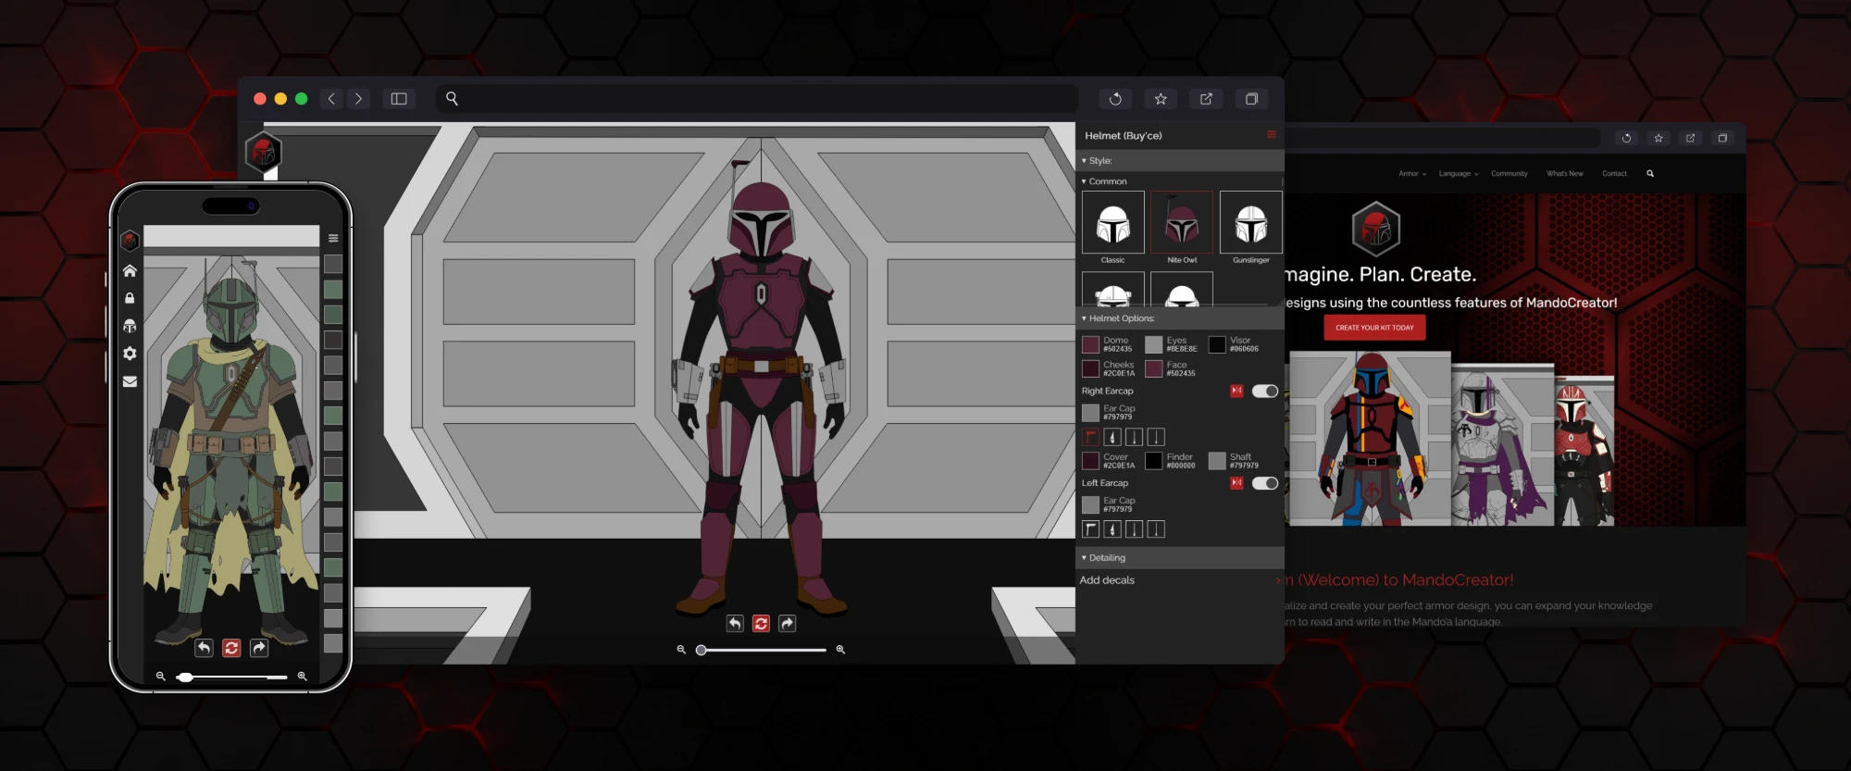The image size is (1851, 771).
Task: Tap the sliders icon at the phone's top right
Action: click(333, 238)
